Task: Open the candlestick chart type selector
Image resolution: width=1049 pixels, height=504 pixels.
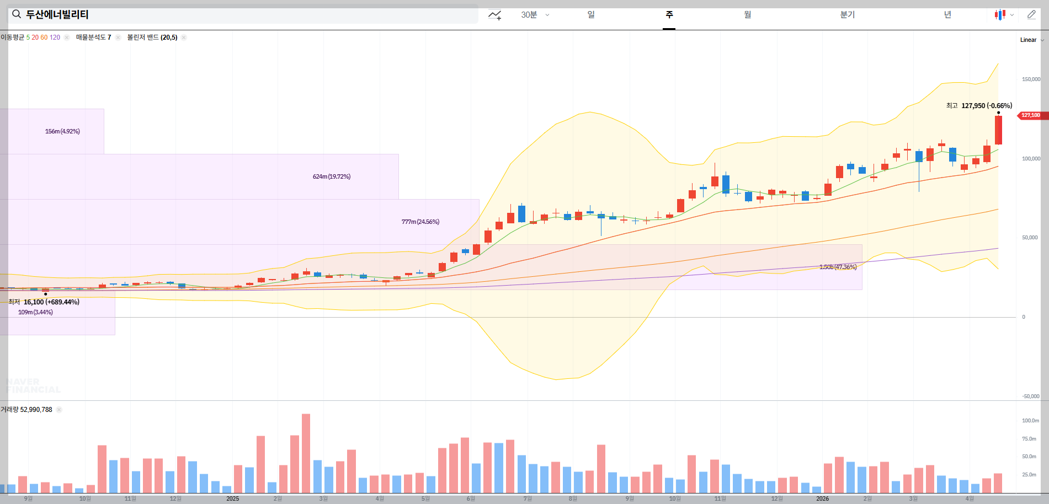Action: click(x=1000, y=15)
